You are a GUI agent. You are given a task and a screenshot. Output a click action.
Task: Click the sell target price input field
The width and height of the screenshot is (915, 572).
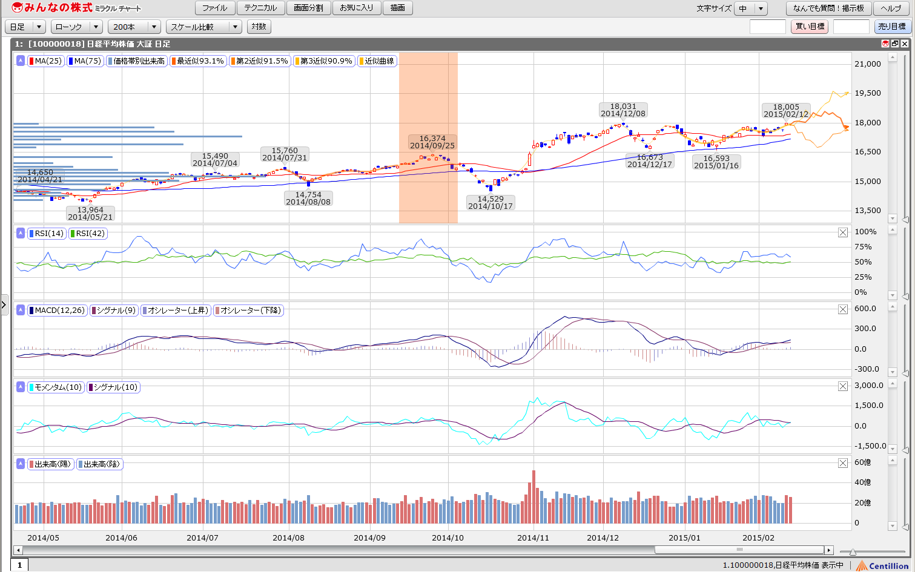[851, 27]
